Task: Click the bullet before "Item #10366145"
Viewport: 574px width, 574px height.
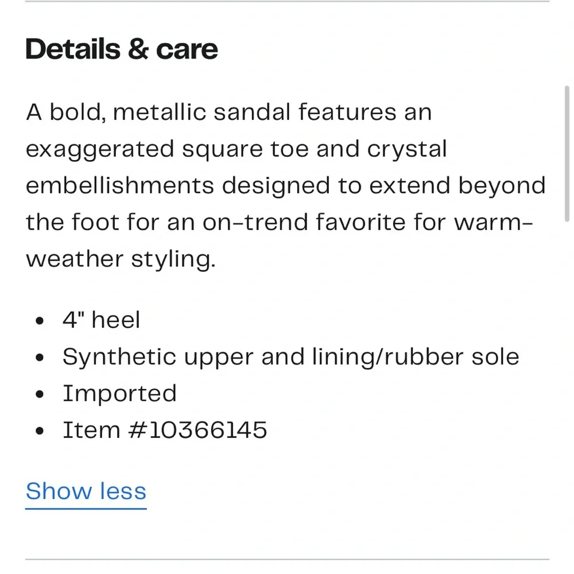Action: 40,431
